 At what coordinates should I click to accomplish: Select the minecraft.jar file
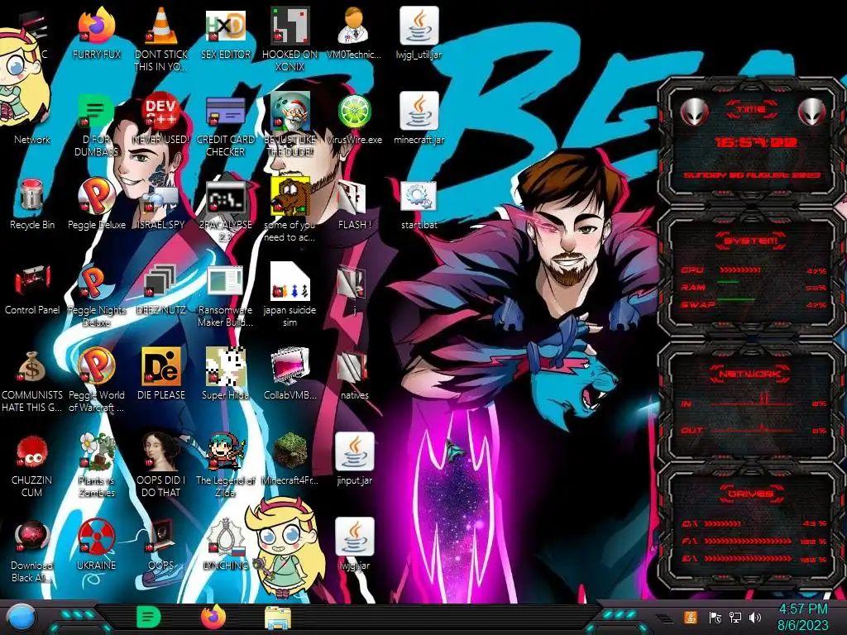pyautogui.click(x=419, y=111)
